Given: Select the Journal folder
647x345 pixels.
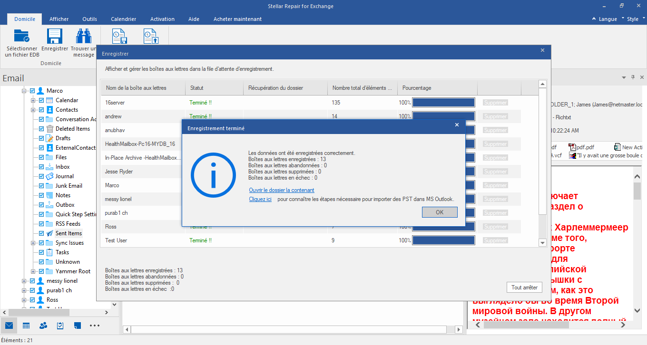Looking at the screenshot, I should 65,176.
